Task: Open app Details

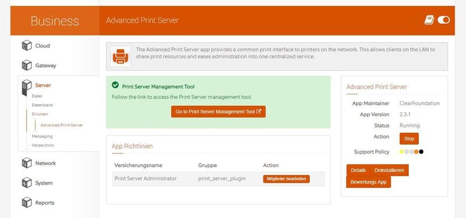Action: click(358, 170)
